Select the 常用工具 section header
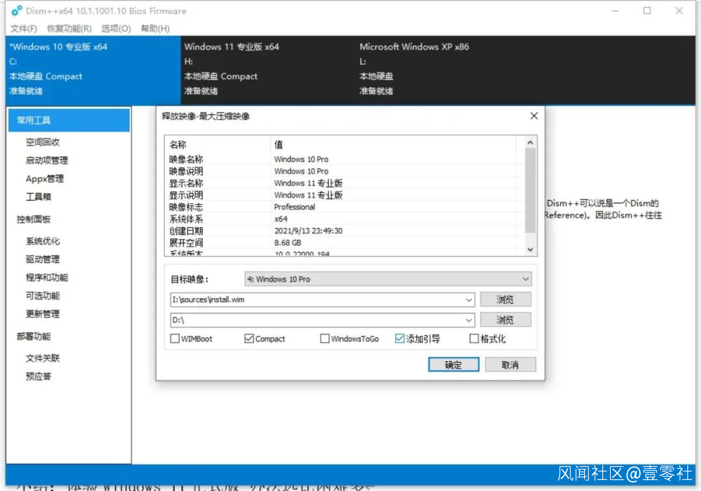Viewport: 701px width, 491px height. pos(69,120)
